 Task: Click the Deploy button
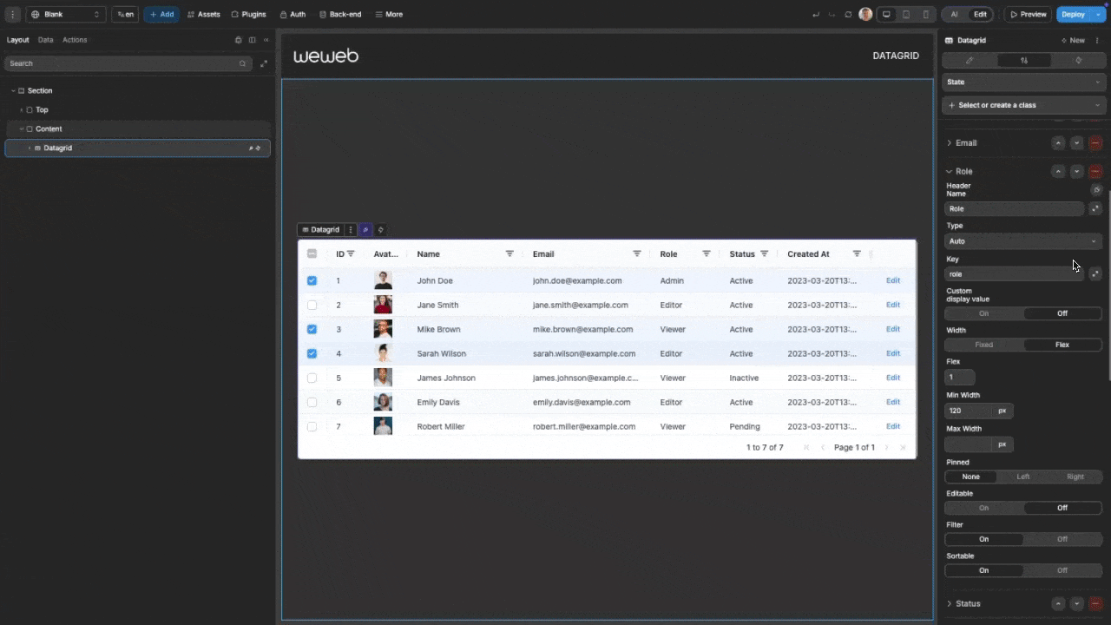click(x=1073, y=14)
